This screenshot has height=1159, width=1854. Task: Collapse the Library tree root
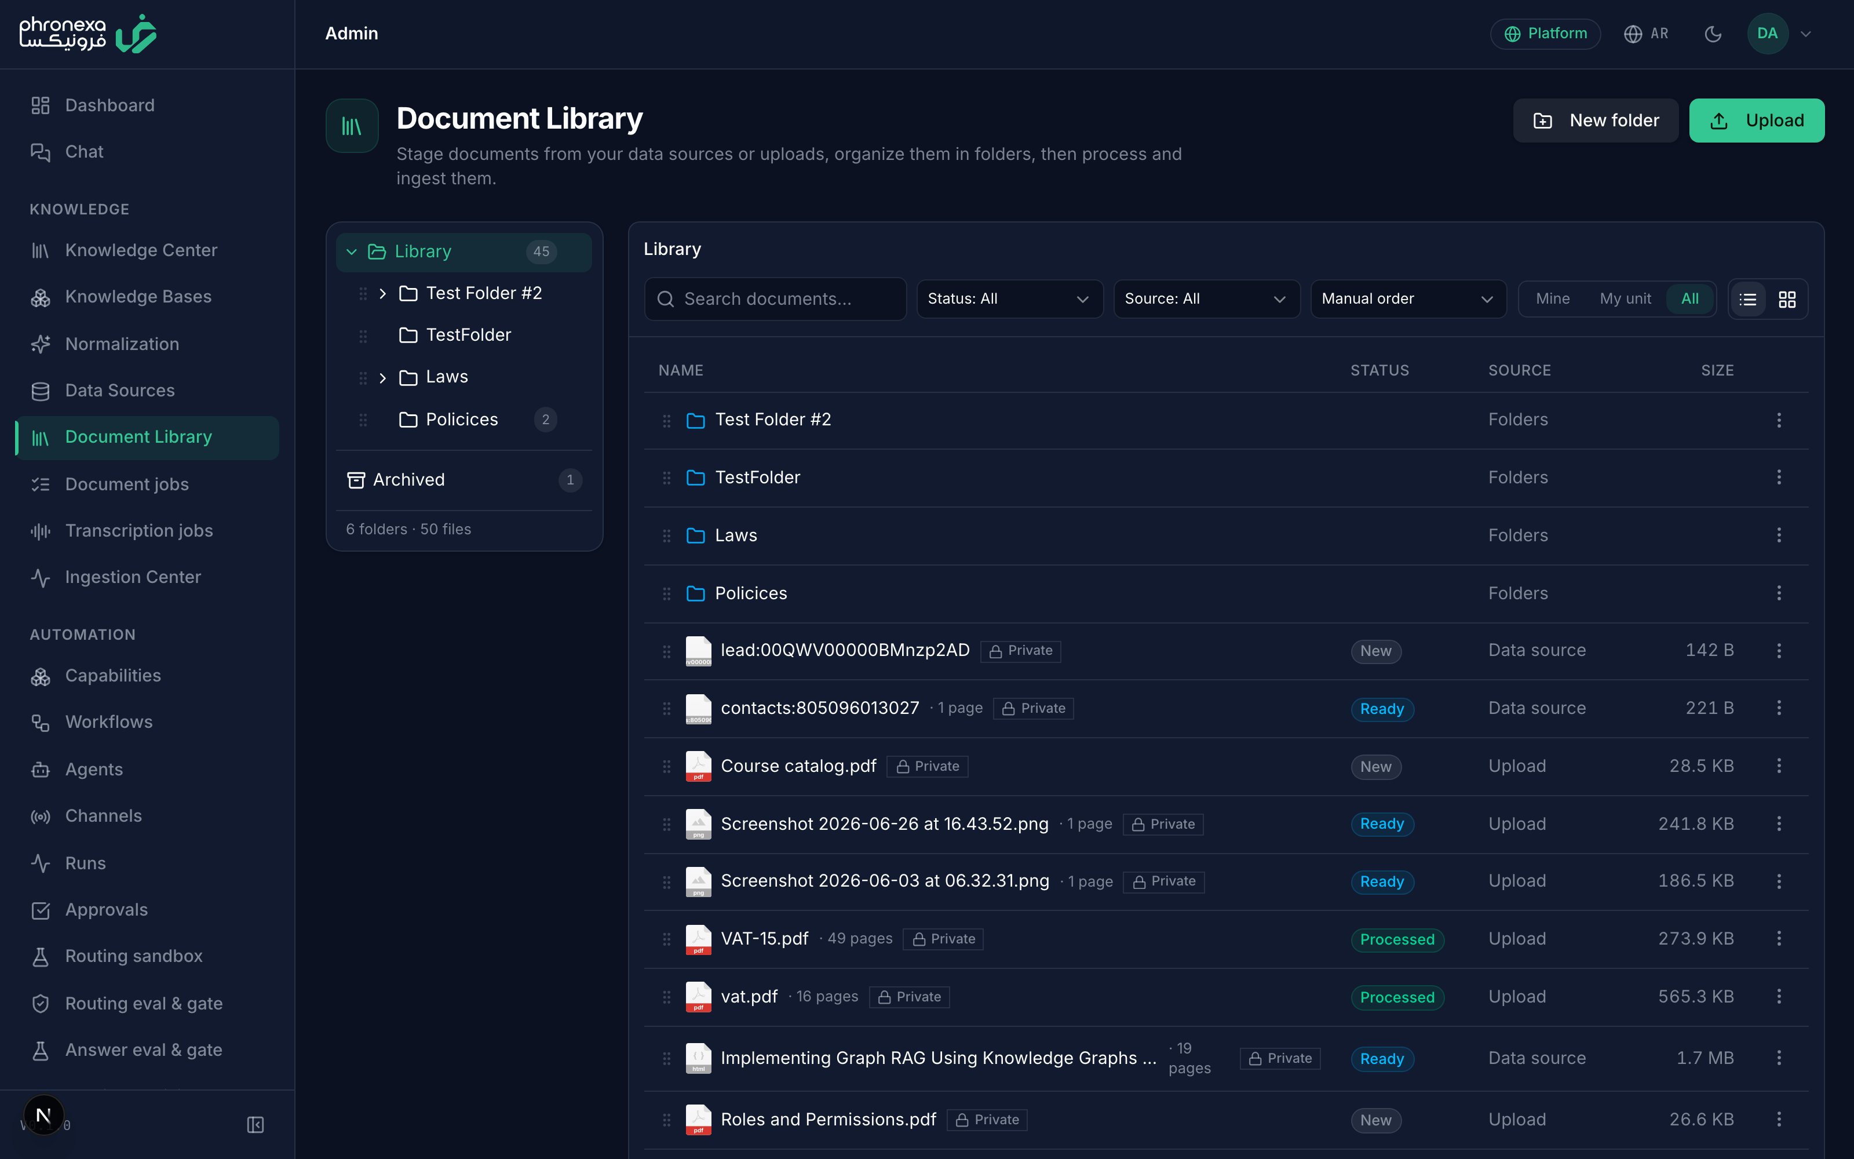(352, 252)
